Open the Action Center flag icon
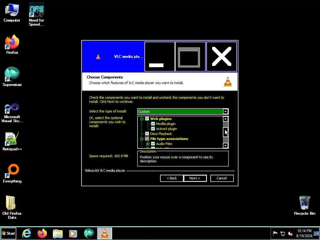The width and height of the screenshot is (320, 240). coord(275,233)
